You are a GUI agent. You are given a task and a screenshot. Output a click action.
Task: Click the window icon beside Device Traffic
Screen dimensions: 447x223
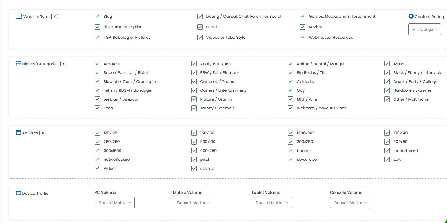pos(18,193)
